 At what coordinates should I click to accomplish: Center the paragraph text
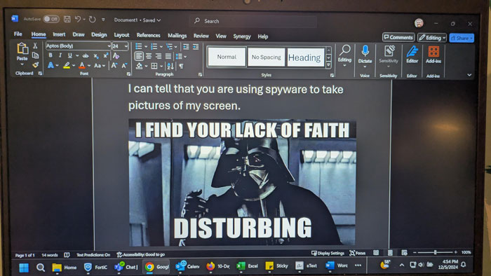click(x=149, y=56)
